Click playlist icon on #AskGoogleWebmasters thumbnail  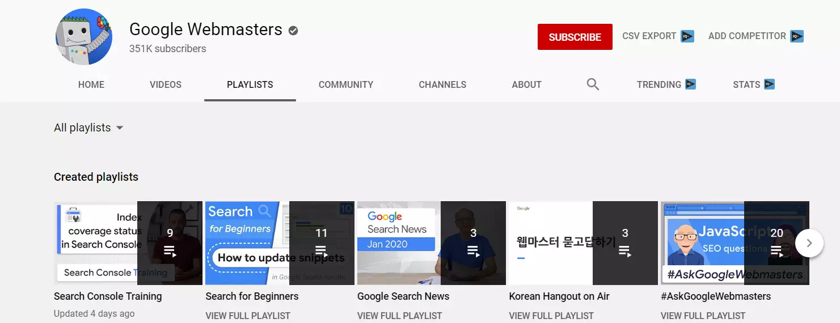[x=776, y=251]
